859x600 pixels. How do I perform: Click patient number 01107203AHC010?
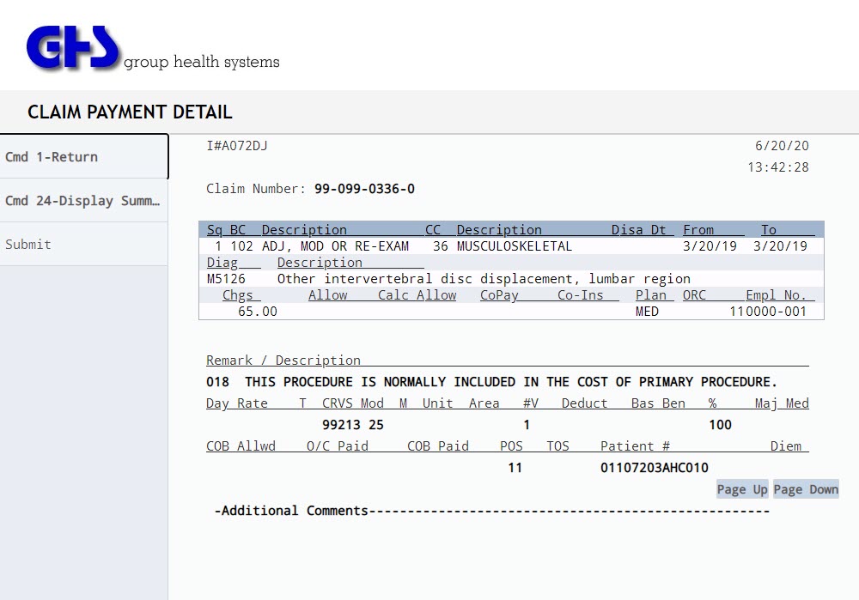[655, 468]
